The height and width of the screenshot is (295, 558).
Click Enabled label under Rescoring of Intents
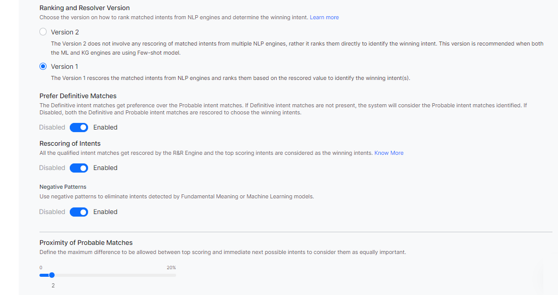coord(105,168)
